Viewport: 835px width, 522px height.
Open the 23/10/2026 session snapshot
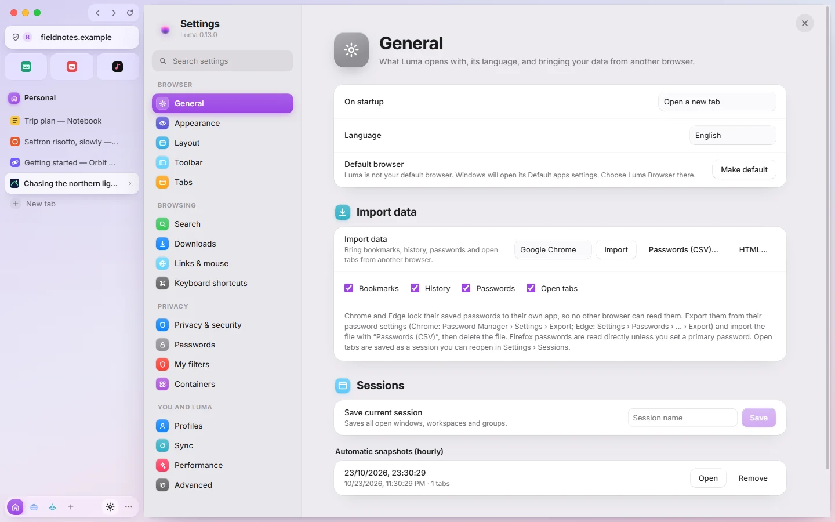coord(708,478)
